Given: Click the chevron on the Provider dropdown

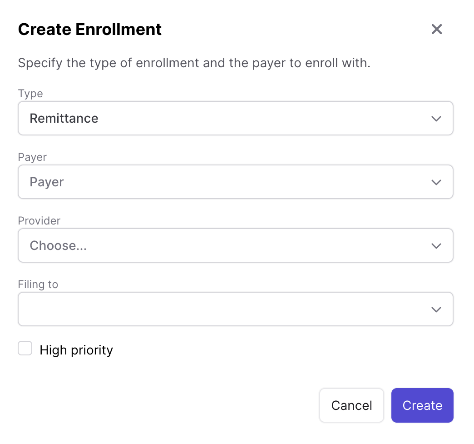Looking at the screenshot, I should point(436,245).
